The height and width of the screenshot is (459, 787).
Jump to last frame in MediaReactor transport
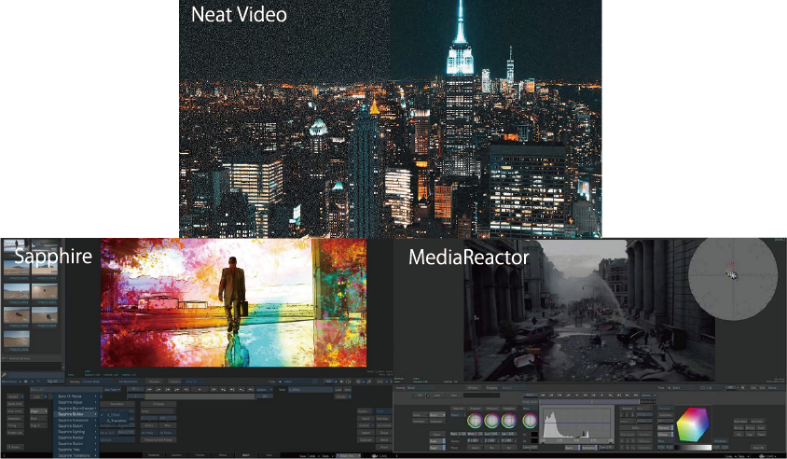pos(636,395)
